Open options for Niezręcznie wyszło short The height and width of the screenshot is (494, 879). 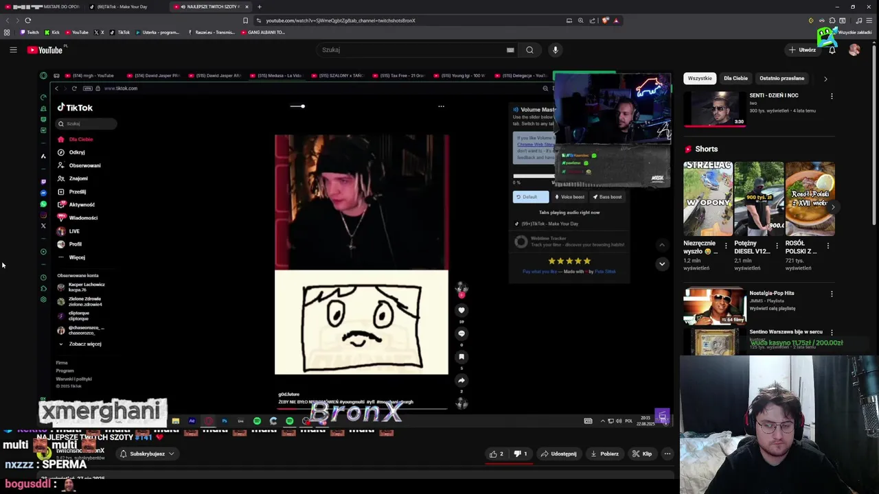(x=726, y=245)
